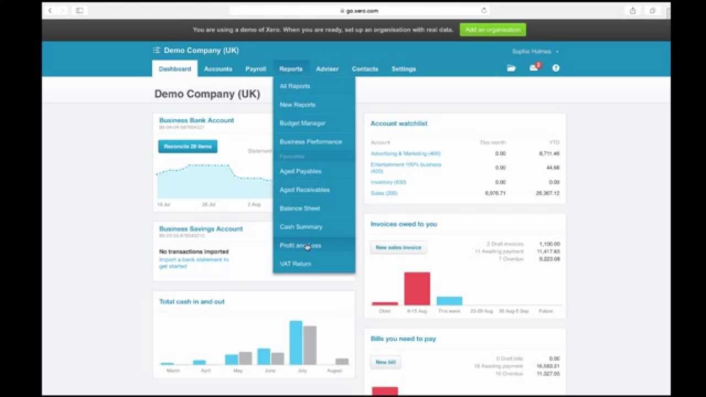
Task: Open Total cash in and out heading
Action: (x=192, y=302)
